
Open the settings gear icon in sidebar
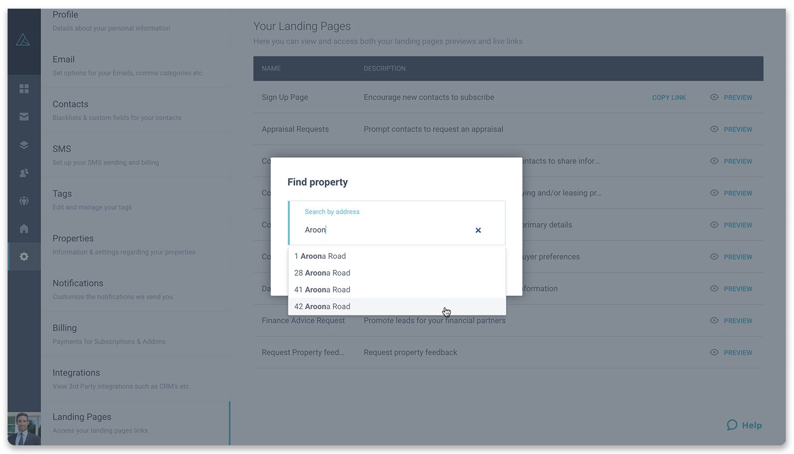(24, 256)
